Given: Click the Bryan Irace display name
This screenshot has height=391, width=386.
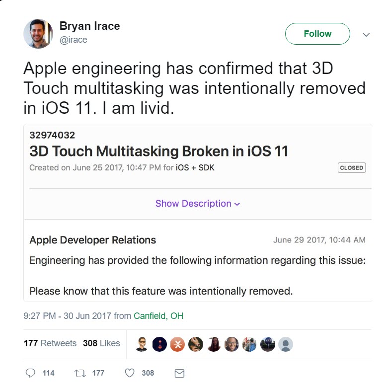Looking at the screenshot, I should (x=90, y=26).
